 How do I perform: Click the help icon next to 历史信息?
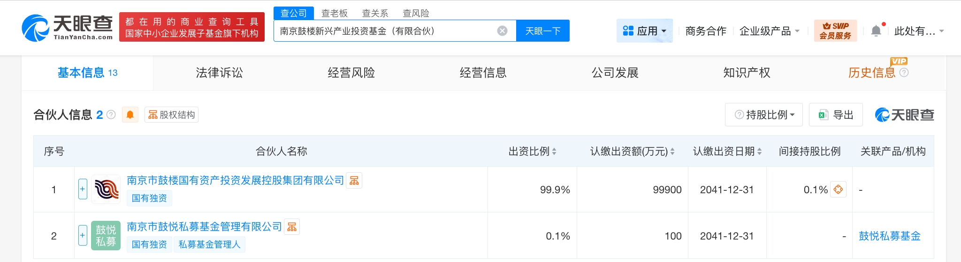904,73
